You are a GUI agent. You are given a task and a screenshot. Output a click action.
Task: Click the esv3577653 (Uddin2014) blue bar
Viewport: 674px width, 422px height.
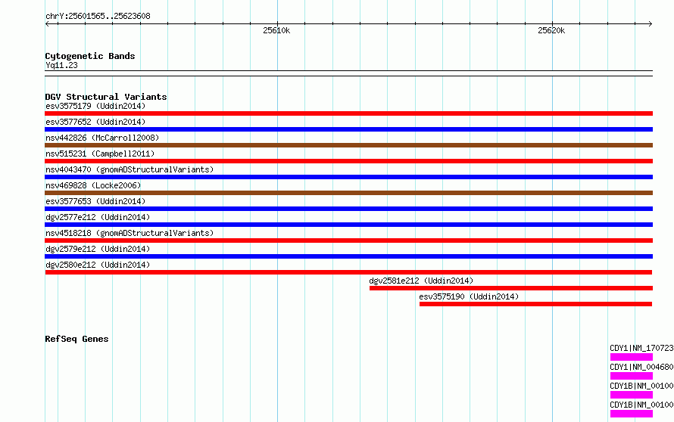[348, 209]
